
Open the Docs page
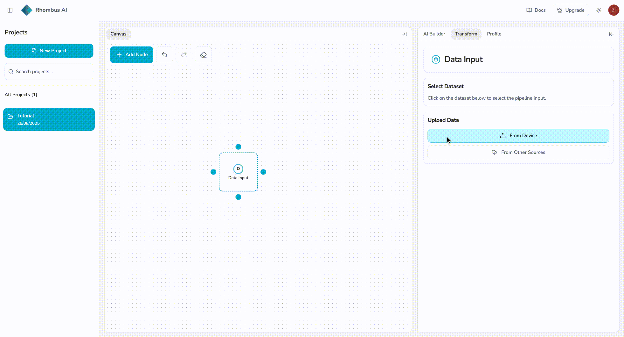(x=536, y=10)
